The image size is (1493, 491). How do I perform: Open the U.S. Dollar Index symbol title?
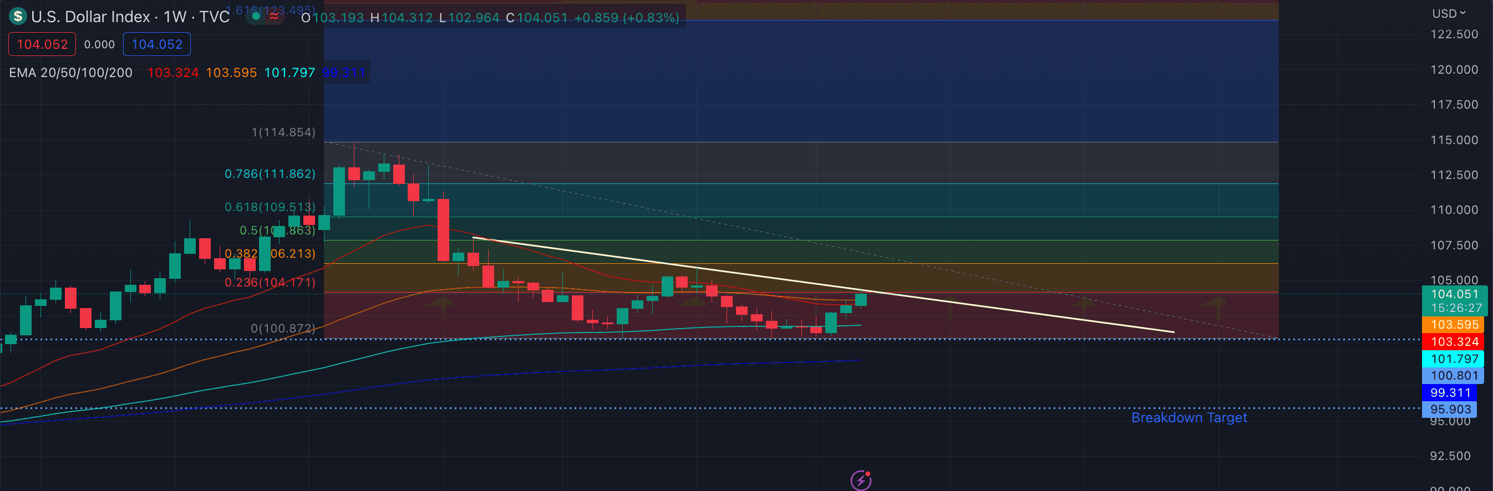(130, 17)
